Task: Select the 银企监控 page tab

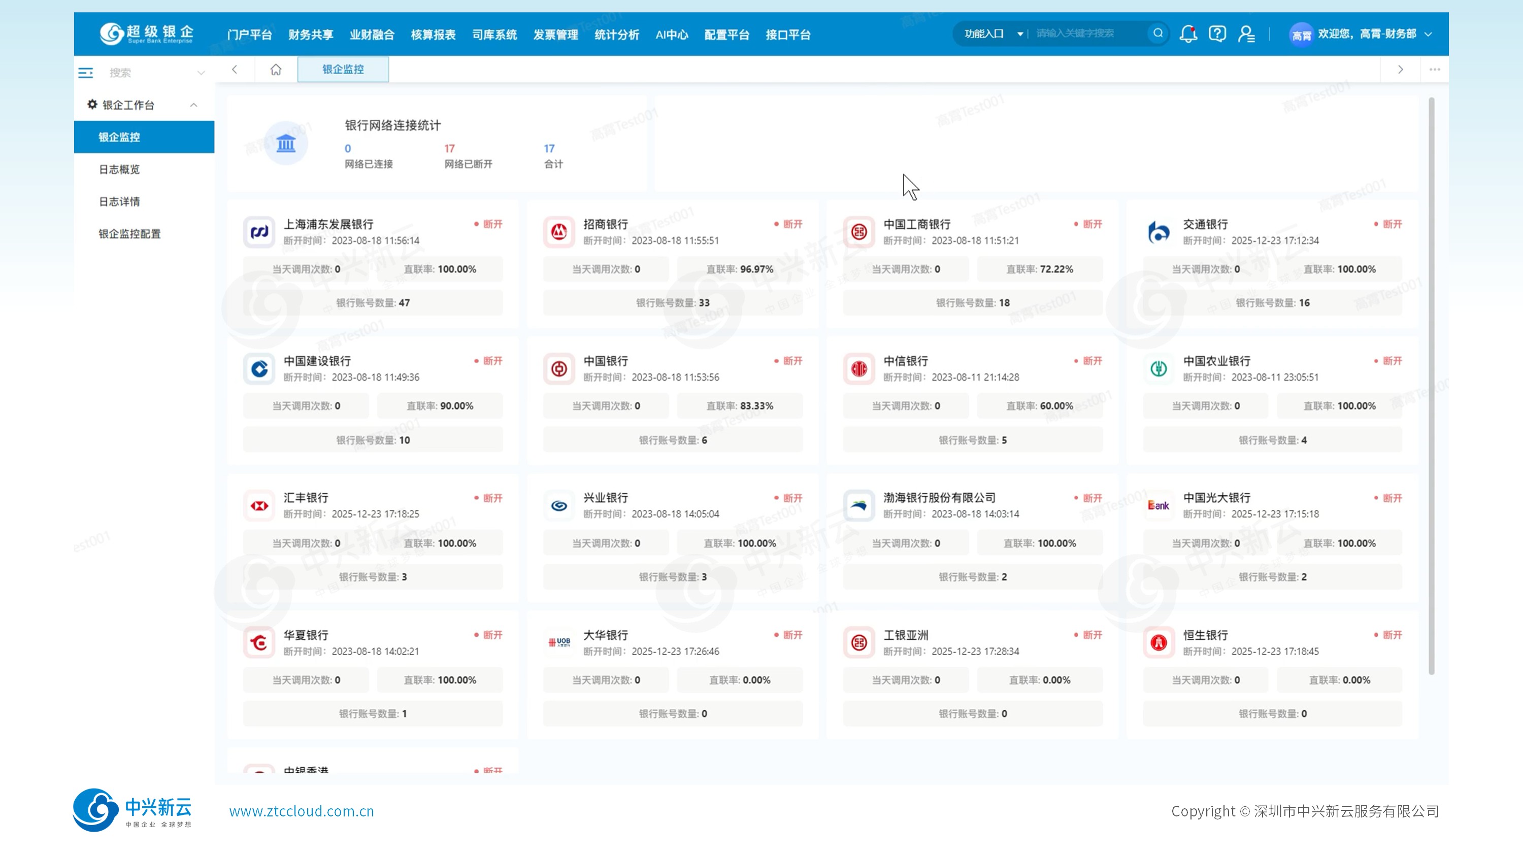Action: click(x=343, y=70)
